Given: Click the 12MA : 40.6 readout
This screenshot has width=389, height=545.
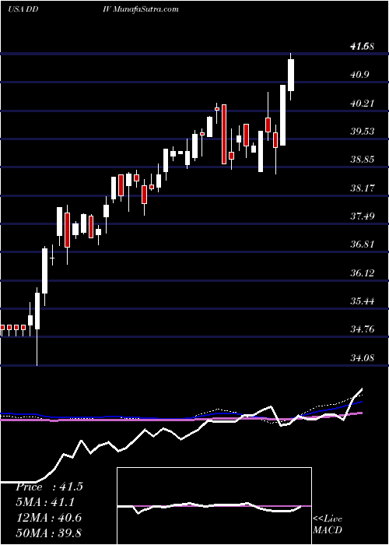Looking at the screenshot, I should (49, 518).
